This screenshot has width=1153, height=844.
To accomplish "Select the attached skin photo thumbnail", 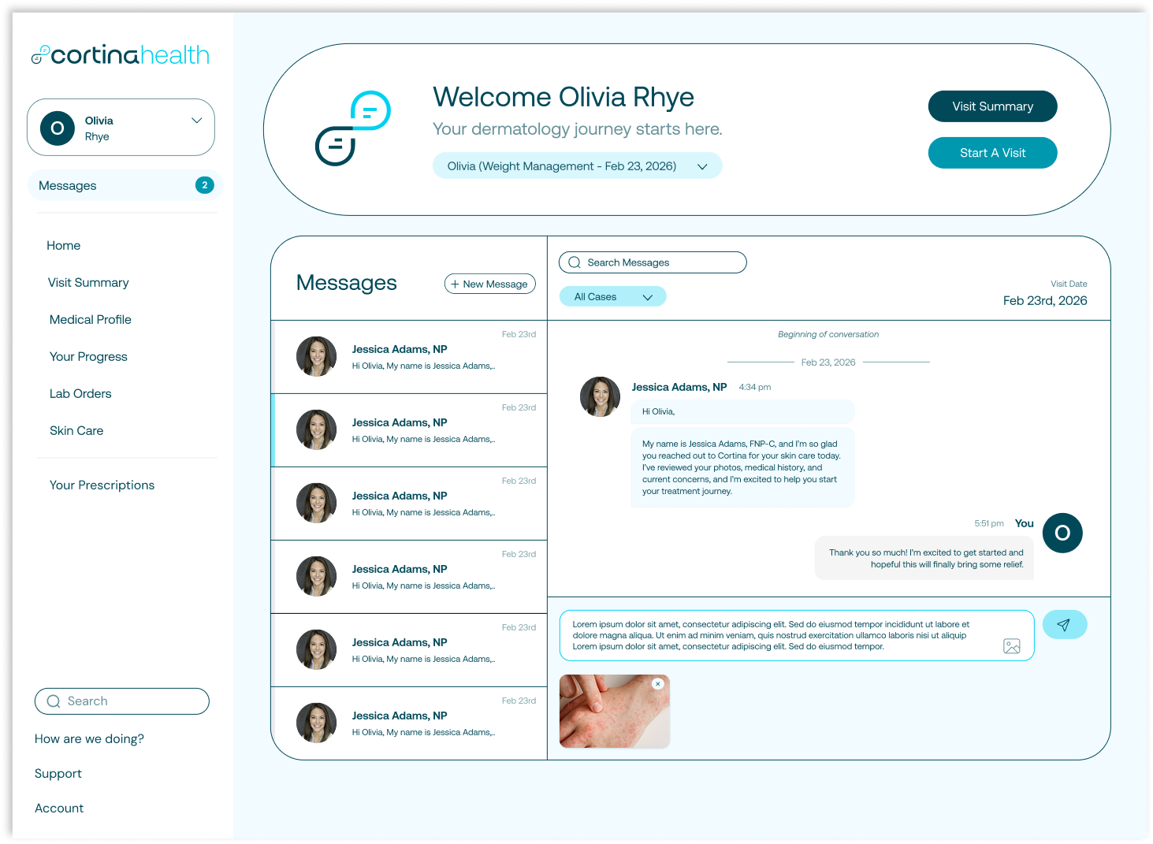I will tap(615, 711).
